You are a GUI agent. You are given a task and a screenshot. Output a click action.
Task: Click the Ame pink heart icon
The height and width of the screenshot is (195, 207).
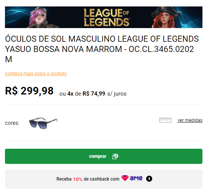125,178
